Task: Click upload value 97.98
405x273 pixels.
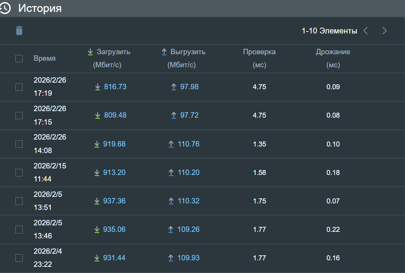Action: [189, 87]
